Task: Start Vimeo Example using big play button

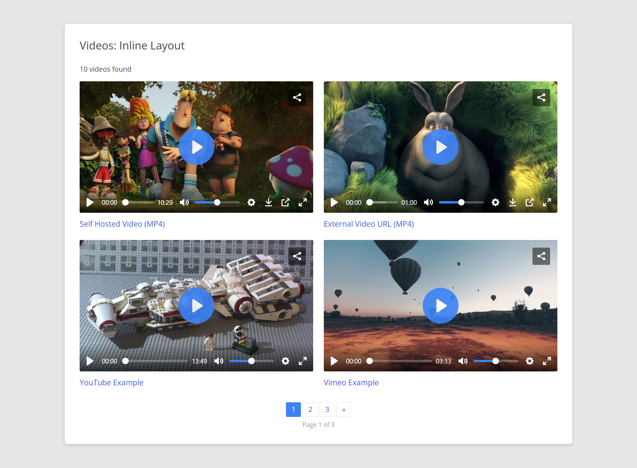Action: (x=441, y=306)
